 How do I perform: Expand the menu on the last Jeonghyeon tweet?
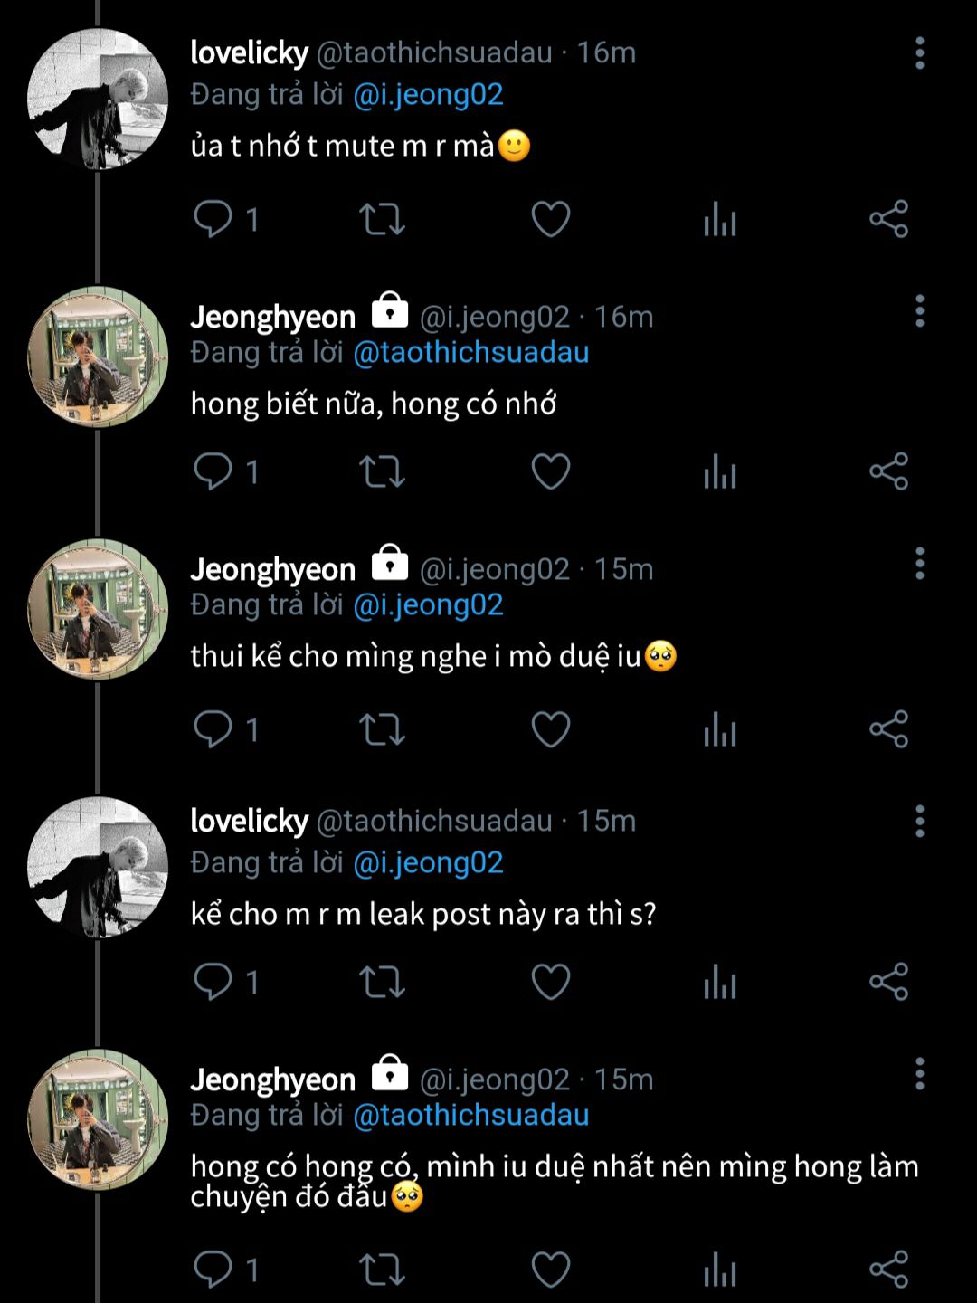pos(919,1074)
